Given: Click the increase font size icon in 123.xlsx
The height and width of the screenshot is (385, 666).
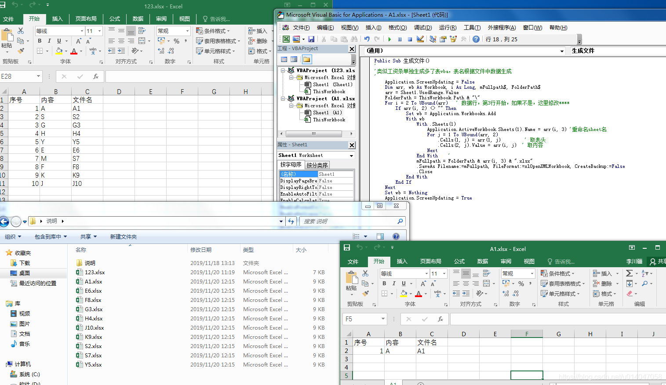Looking at the screenshot, I should (79, 41).
